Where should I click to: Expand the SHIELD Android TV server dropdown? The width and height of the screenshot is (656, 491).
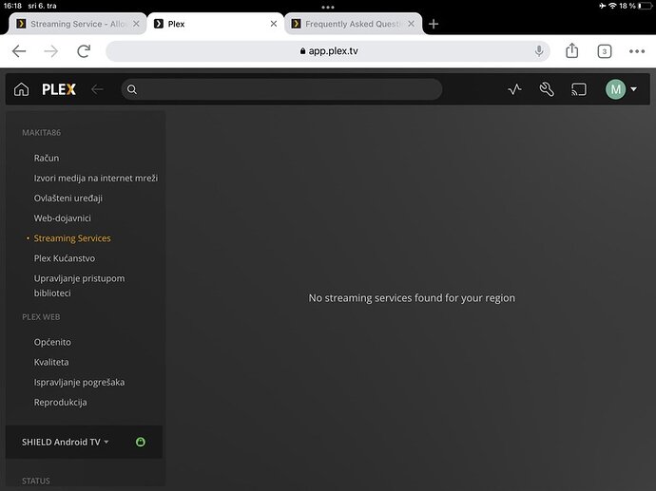coord(66,443)
